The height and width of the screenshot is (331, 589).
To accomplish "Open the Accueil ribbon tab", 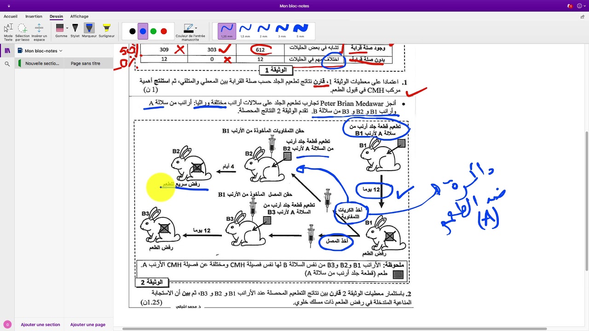I will pos(11,16).
